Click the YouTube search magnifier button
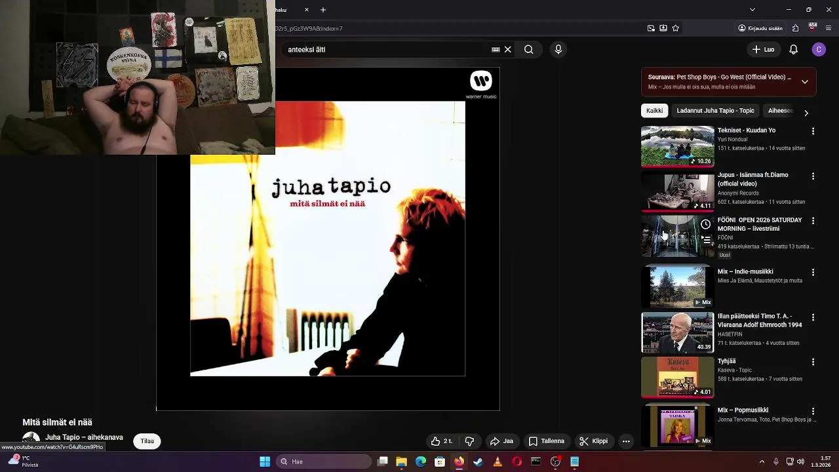 tap(528, 49)
